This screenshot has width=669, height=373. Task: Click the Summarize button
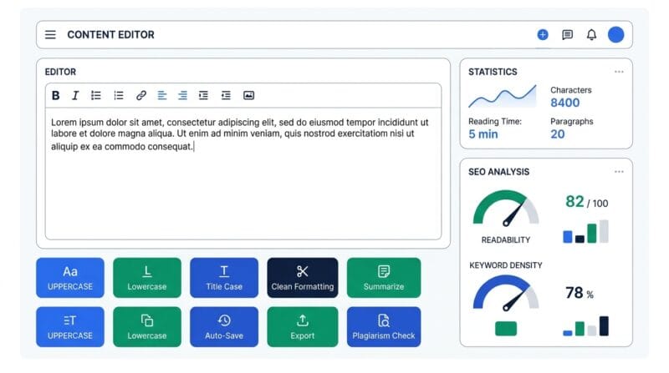click(x=384, y=278)
